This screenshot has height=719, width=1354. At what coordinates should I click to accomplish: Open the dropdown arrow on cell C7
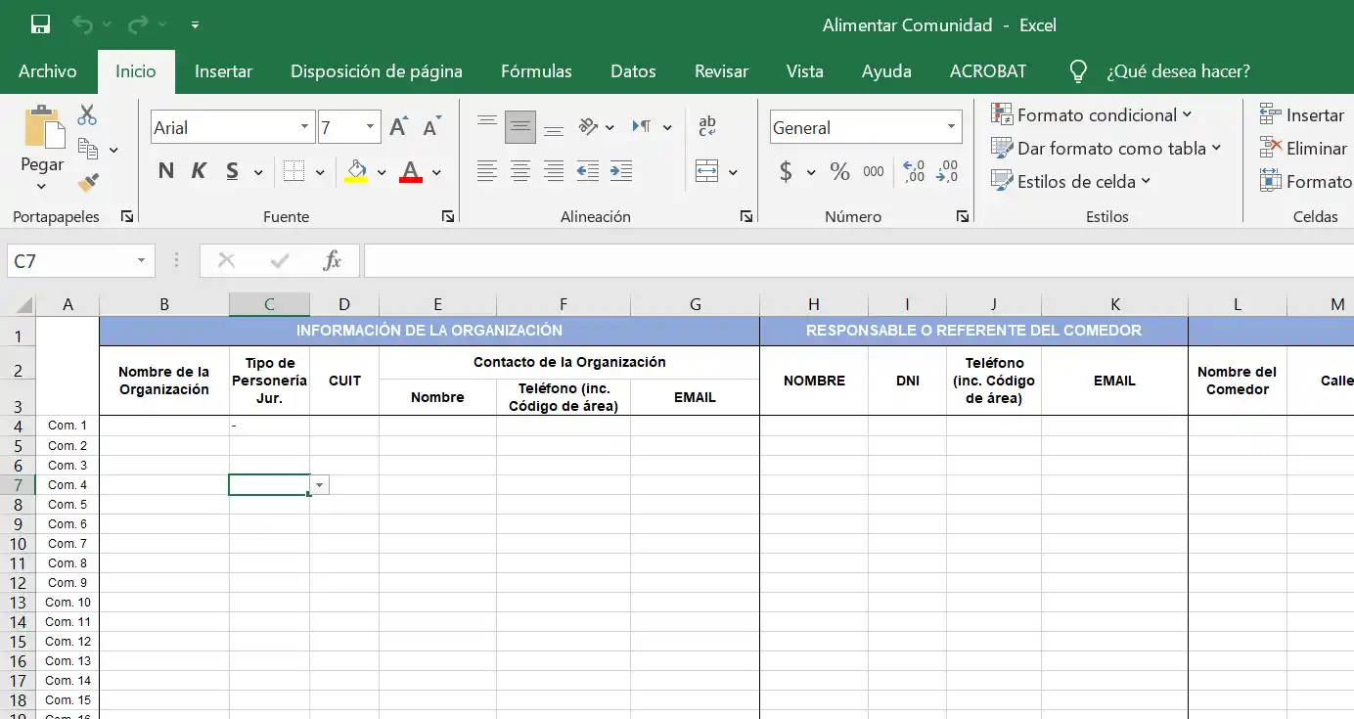pyautogui.click(x=319, y=485)
